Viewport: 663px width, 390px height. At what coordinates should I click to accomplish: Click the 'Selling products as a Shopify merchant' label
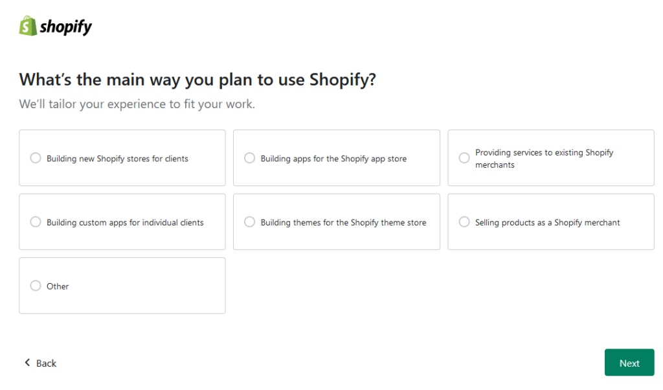(x=547, y=223)
